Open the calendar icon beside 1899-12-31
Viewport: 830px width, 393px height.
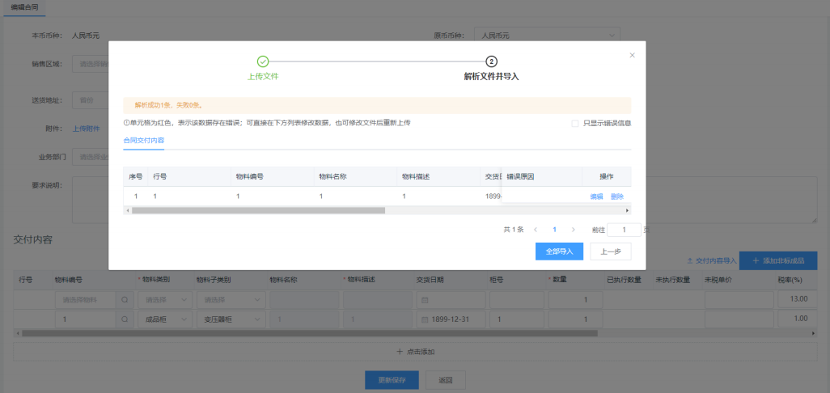coord(425,319)
